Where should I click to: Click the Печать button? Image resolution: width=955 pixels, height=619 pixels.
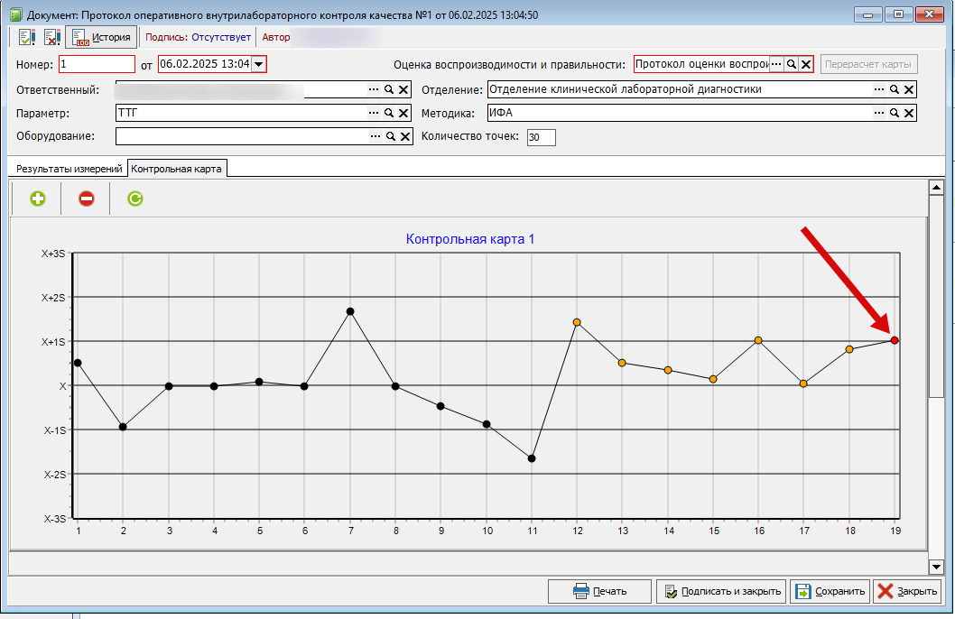[599, 591]
